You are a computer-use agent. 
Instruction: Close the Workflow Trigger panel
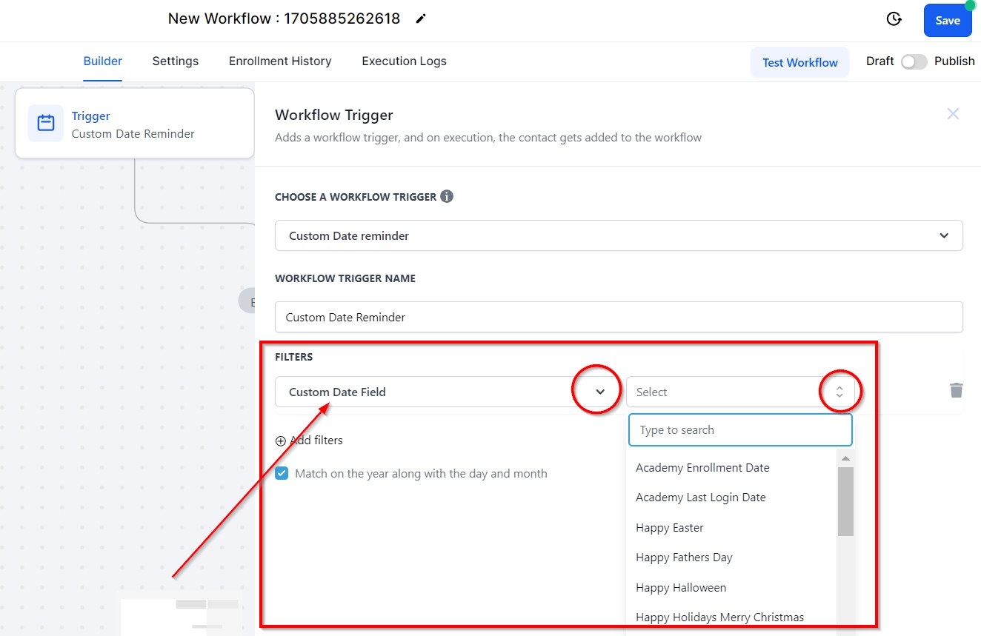pyautogui.click(x=953, y=114)
